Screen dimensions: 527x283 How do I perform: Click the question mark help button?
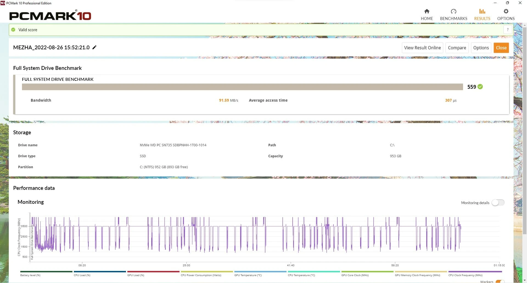508,30
